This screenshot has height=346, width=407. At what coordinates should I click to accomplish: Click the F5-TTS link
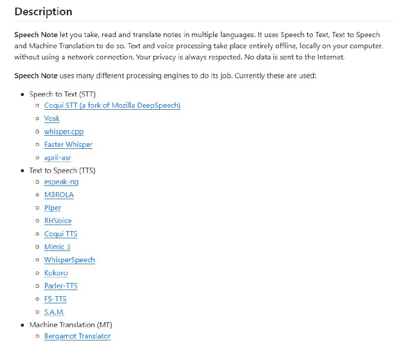(55, 299)
